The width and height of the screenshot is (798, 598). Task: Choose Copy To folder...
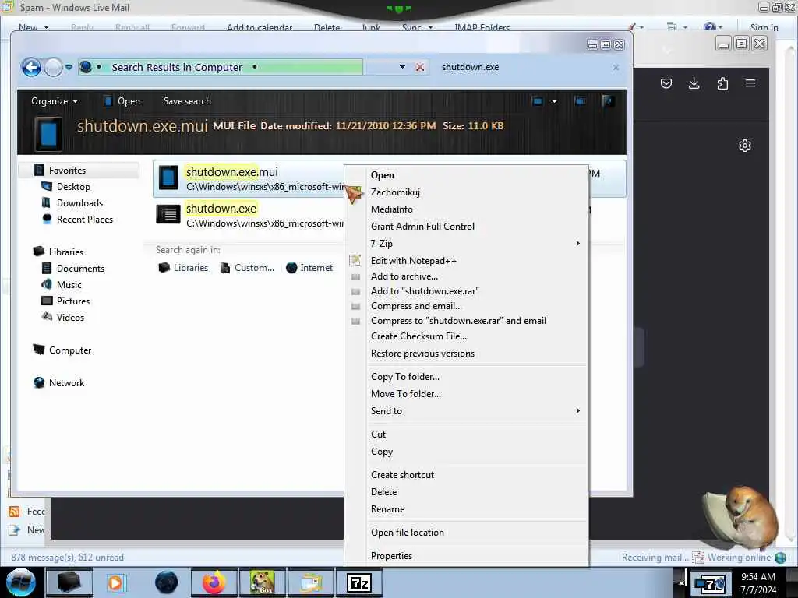(467, 377)
